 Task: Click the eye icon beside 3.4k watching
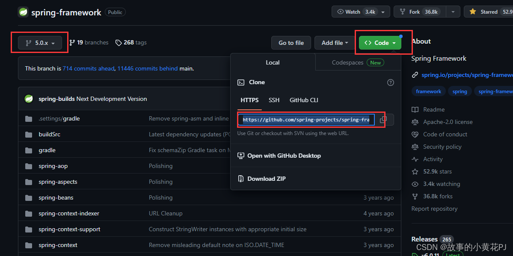point(415,184)
